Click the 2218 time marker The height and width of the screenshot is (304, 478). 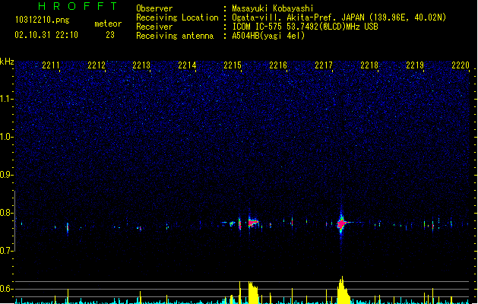pos(369,65)
